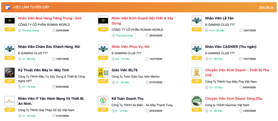The image size is (278, 121).
Task: Click VIP badge under the Vasimex logo
Action: [x=197, y=110]
